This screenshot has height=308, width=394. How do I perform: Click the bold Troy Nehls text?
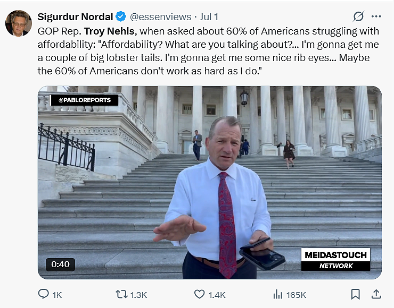click(x=109, y=31)
